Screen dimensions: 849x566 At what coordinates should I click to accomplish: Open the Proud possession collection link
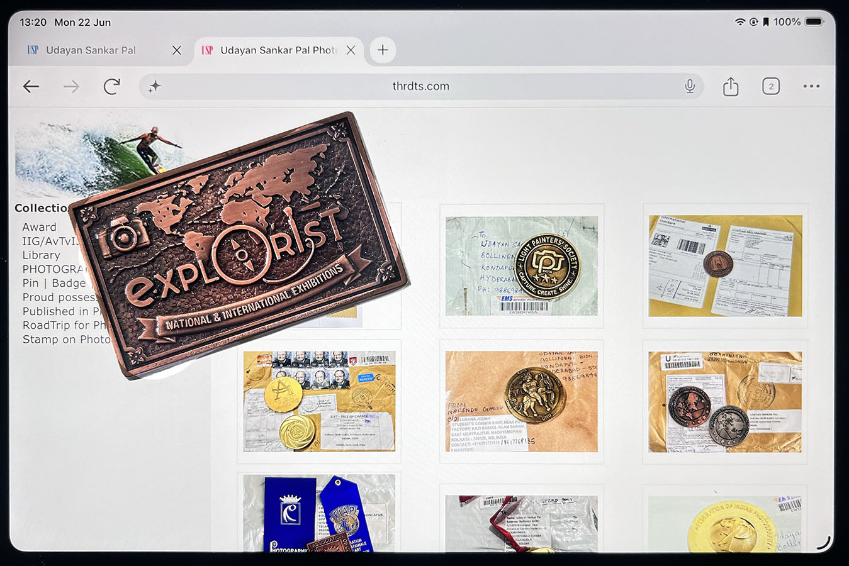60,297
